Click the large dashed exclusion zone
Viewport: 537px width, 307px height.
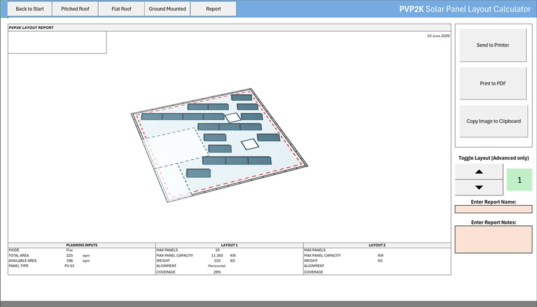(177, 147)
